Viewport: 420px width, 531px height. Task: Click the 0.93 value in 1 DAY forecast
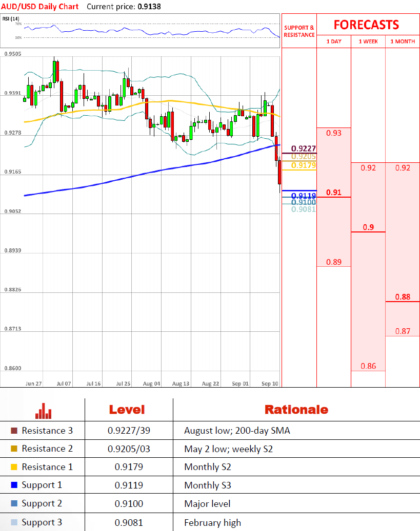tap(334, 133)
